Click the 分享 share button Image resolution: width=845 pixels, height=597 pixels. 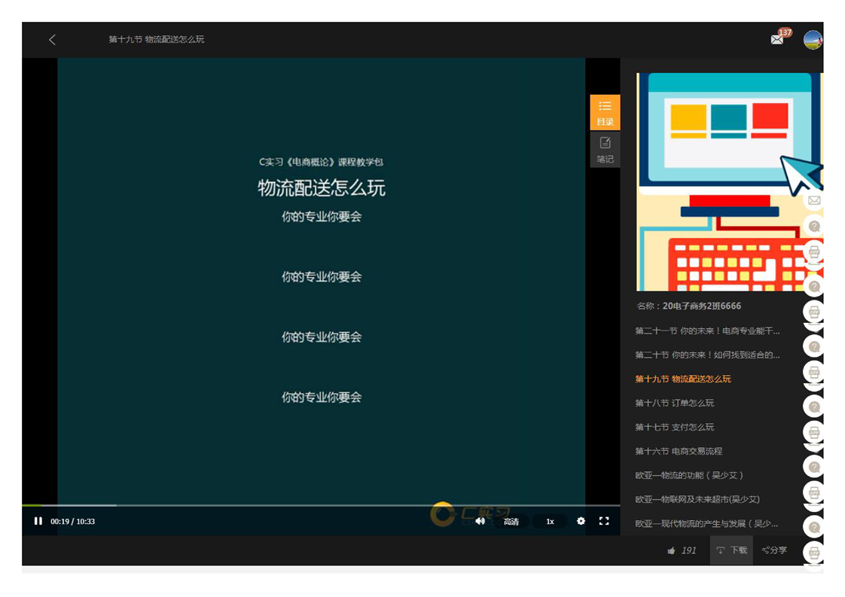(774, 550)
